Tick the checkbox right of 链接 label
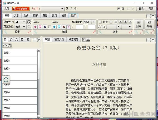 click(x=111, y=22)
